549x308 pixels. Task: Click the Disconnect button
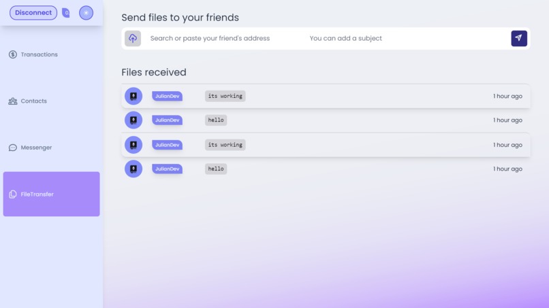[33, 13]
